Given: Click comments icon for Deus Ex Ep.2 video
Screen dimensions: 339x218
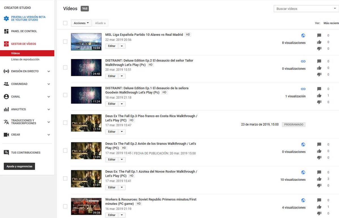Looking at the screenshot, I should pyautogui.click(x=319, y=145).
